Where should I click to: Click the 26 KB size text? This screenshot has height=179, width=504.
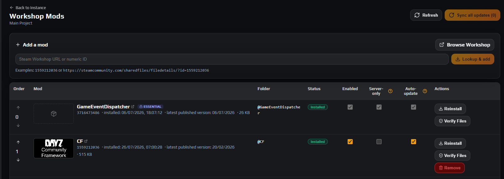click(x=244, y=113)
